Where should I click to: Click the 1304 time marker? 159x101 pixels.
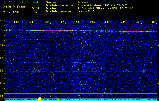point(62,22)
